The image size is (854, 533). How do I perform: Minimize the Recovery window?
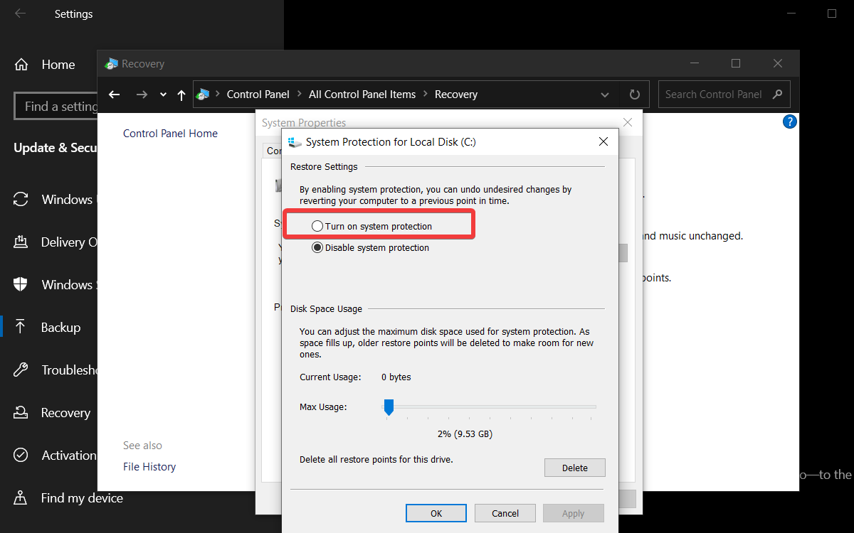coord(694,63)
